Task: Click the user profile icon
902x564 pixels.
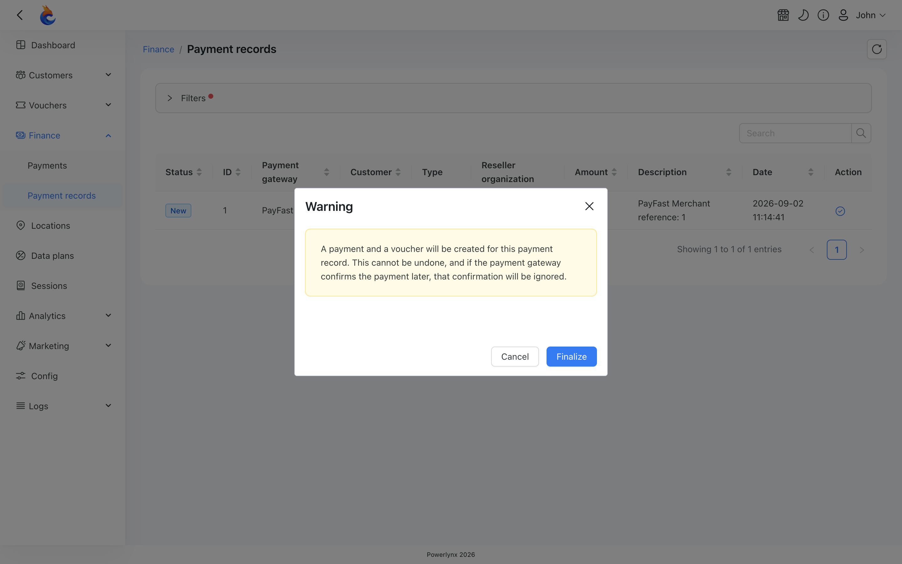Action: click(843, 15)
